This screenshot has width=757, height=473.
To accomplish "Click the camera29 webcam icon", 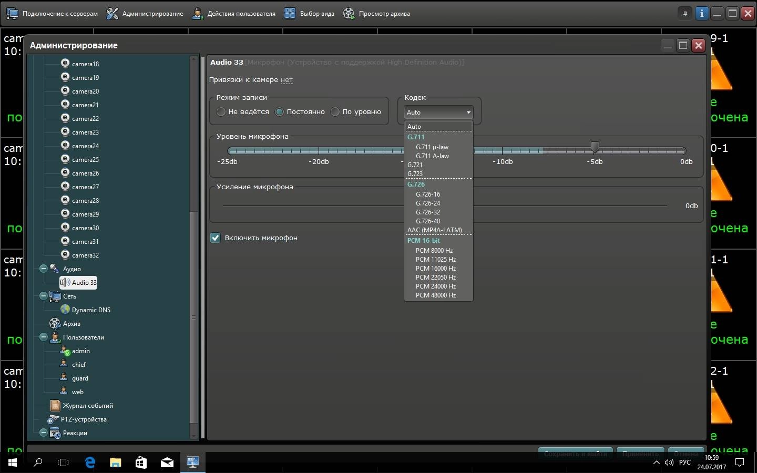I will point(65,214).
